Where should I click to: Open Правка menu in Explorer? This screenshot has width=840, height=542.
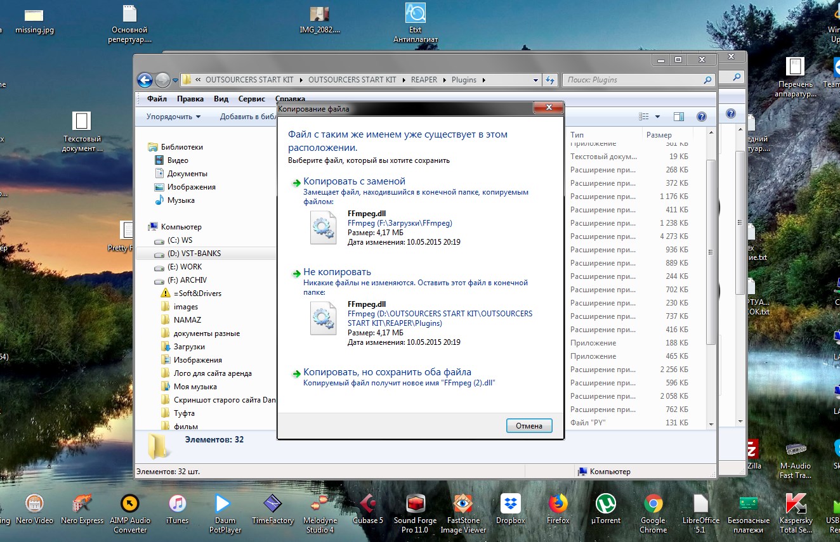coord(190,99)
